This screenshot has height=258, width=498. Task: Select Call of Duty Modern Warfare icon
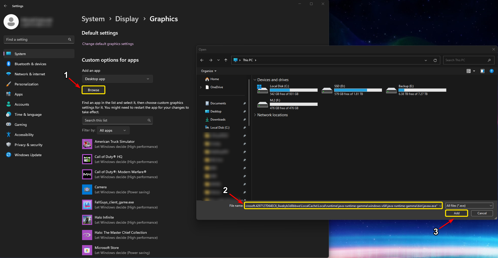[87, 174]
